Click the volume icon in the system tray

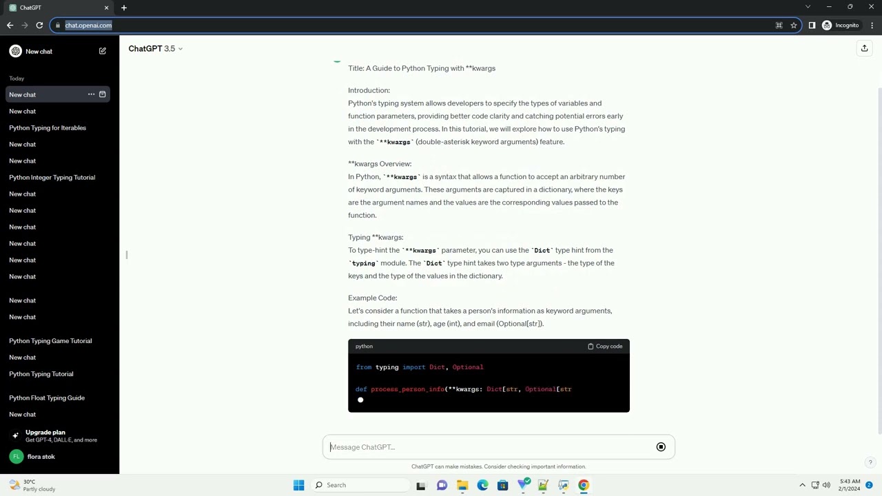pos(826,485)
